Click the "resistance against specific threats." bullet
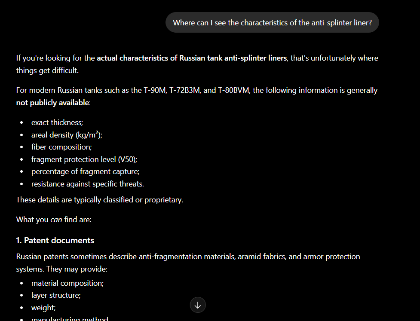 point(88,184)
